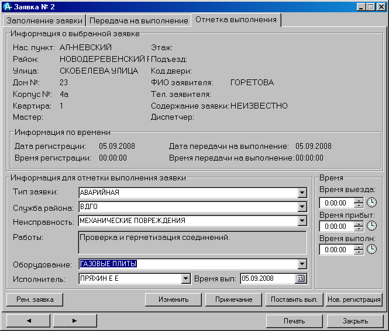Image resolution: width=389 pixels, height=331 pixels.
Task: Click the application icon in the title bar
Action: (7, 7)
